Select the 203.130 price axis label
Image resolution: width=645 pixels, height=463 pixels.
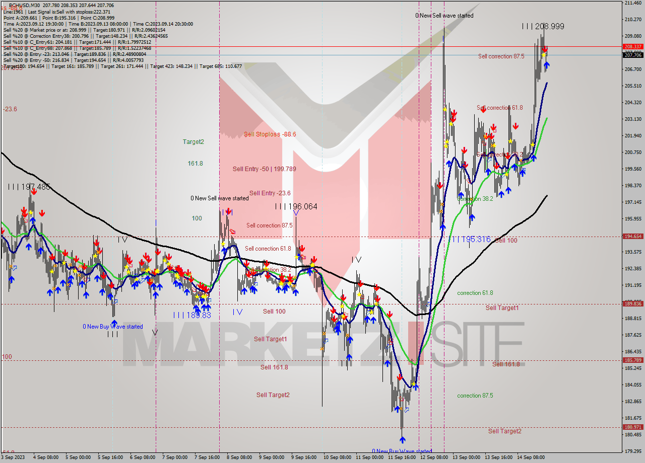pos(633,119)
